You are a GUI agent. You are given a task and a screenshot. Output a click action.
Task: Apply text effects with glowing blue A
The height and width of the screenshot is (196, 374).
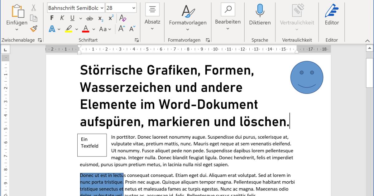click(52, 29)
